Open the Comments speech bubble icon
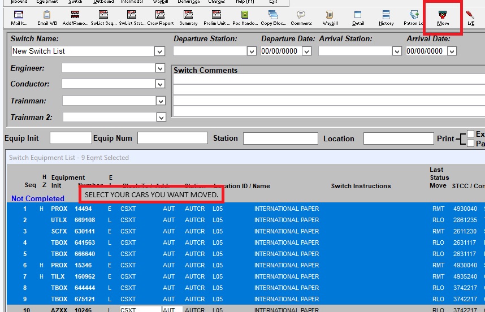485x312 pixels. 301,18
